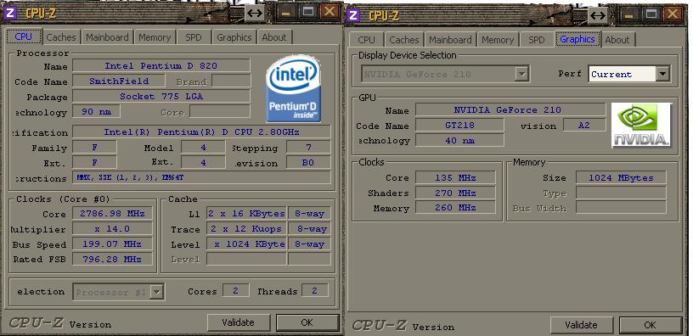
Task: Click the empty Bus Width field
Action: coord(621,208)
